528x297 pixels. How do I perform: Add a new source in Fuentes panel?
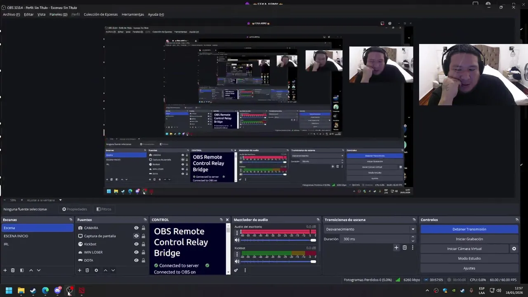coord(80,270)
